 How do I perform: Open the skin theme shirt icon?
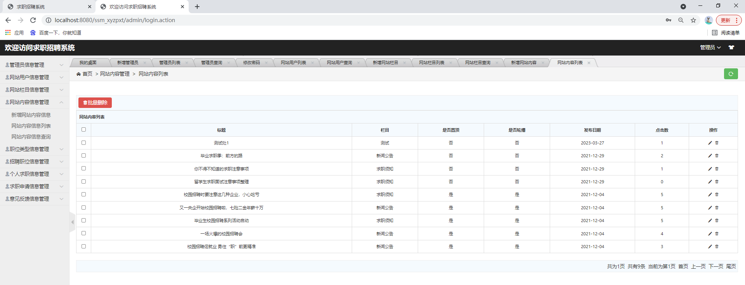(x=731, y=47)
